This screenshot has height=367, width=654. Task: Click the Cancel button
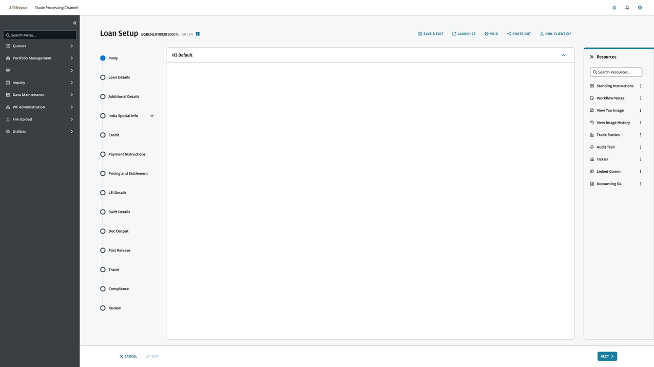128,356
